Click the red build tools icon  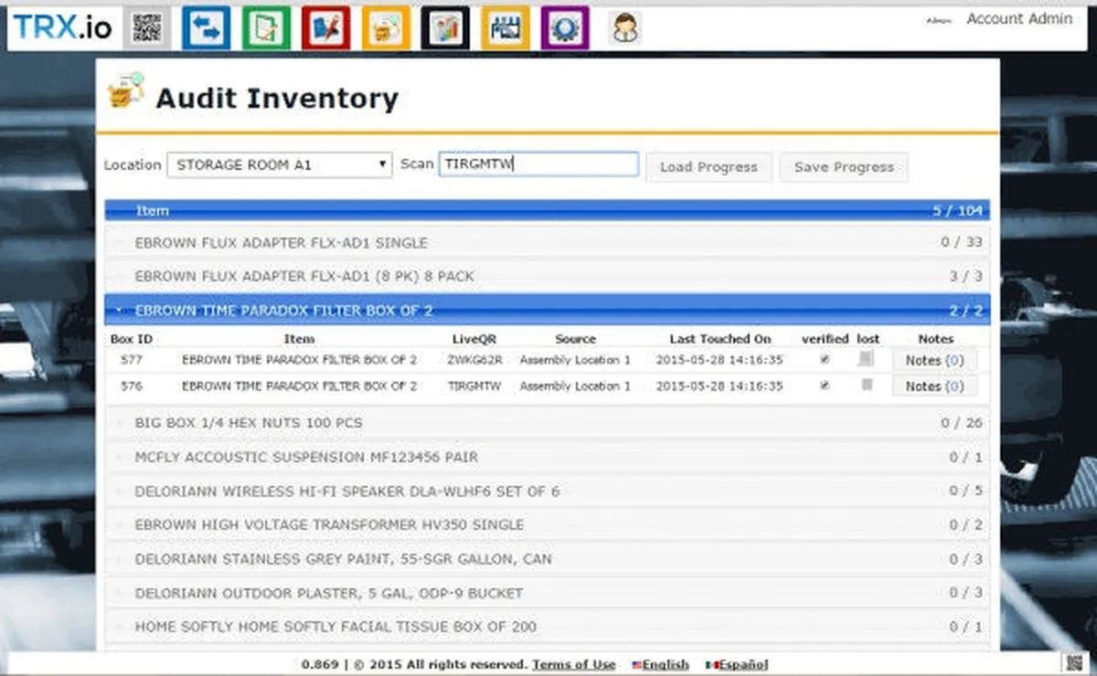[325, 26]
